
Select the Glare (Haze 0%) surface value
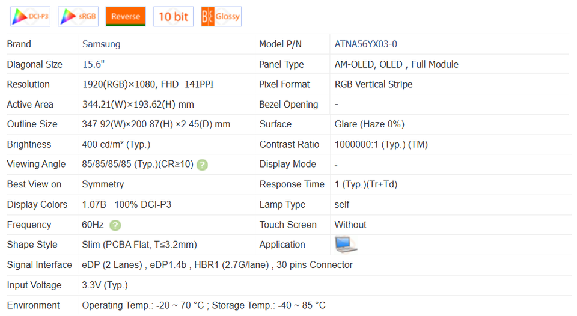[x=369, y=124]
